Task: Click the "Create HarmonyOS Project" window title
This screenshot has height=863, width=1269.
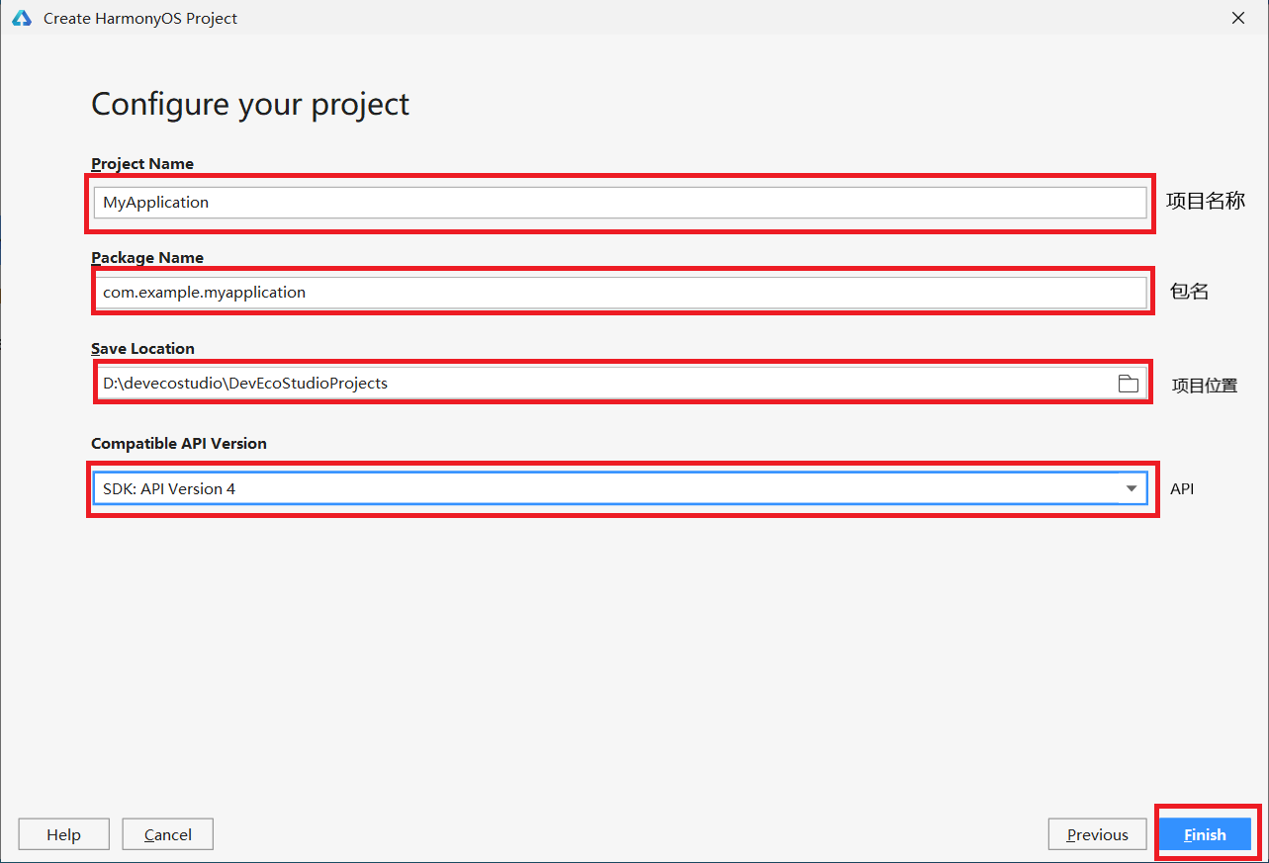Action: (140, 19)
